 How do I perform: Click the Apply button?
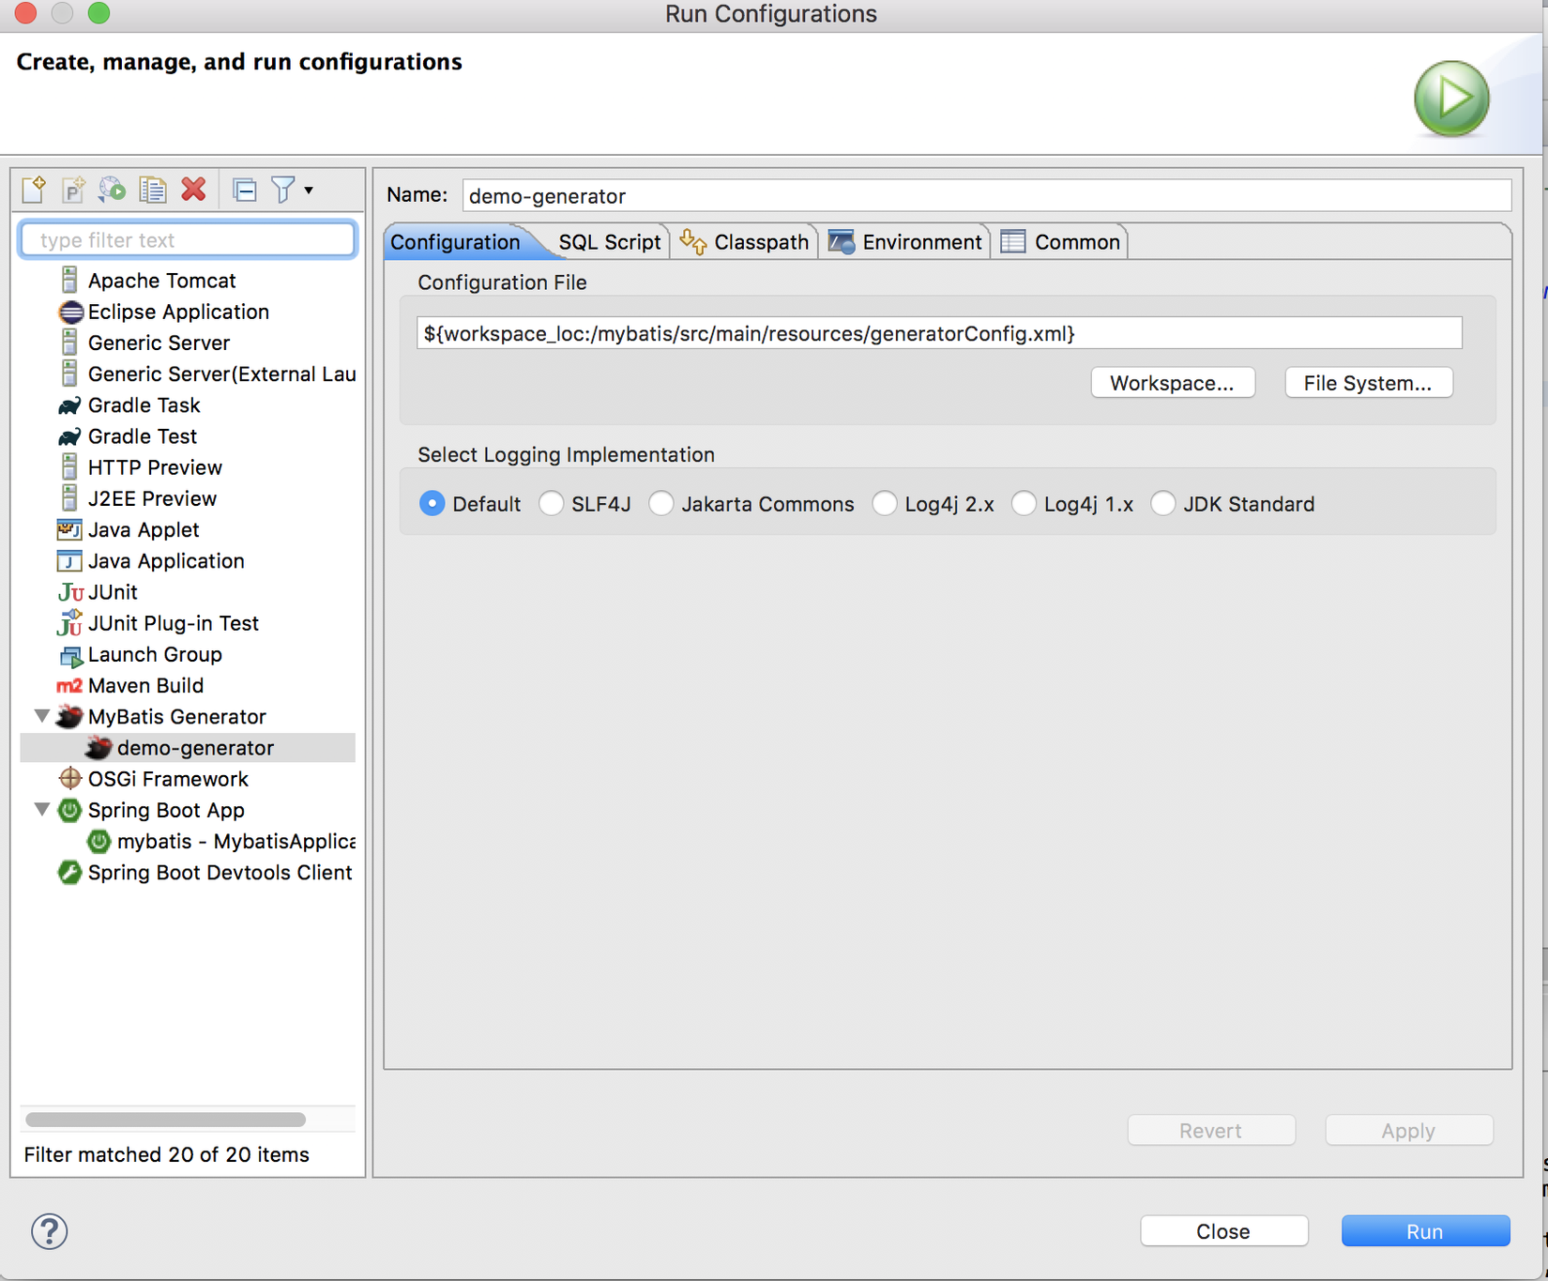tap(1409, 1131)
